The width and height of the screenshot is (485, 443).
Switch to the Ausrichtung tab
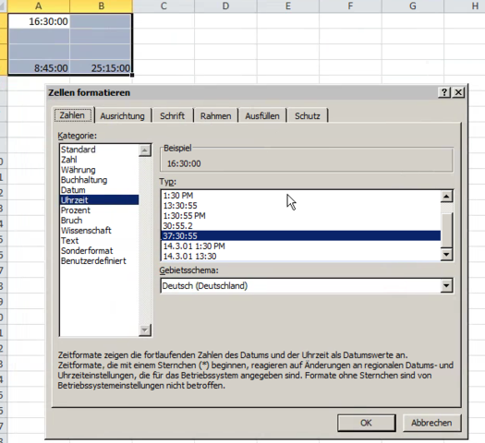pyautogui.click(x=122, y=116)
